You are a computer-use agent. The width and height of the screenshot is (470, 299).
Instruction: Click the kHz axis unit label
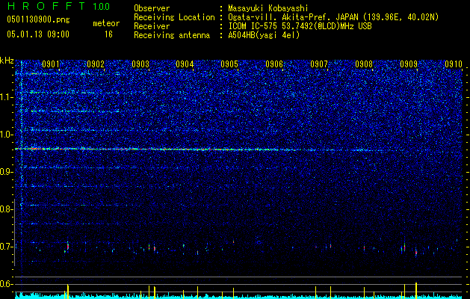coord(7,61)
